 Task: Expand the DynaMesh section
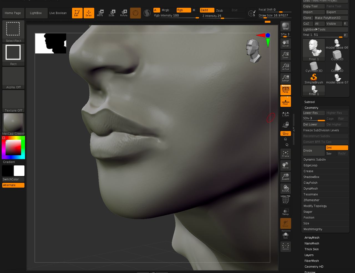tap(311, 189)
